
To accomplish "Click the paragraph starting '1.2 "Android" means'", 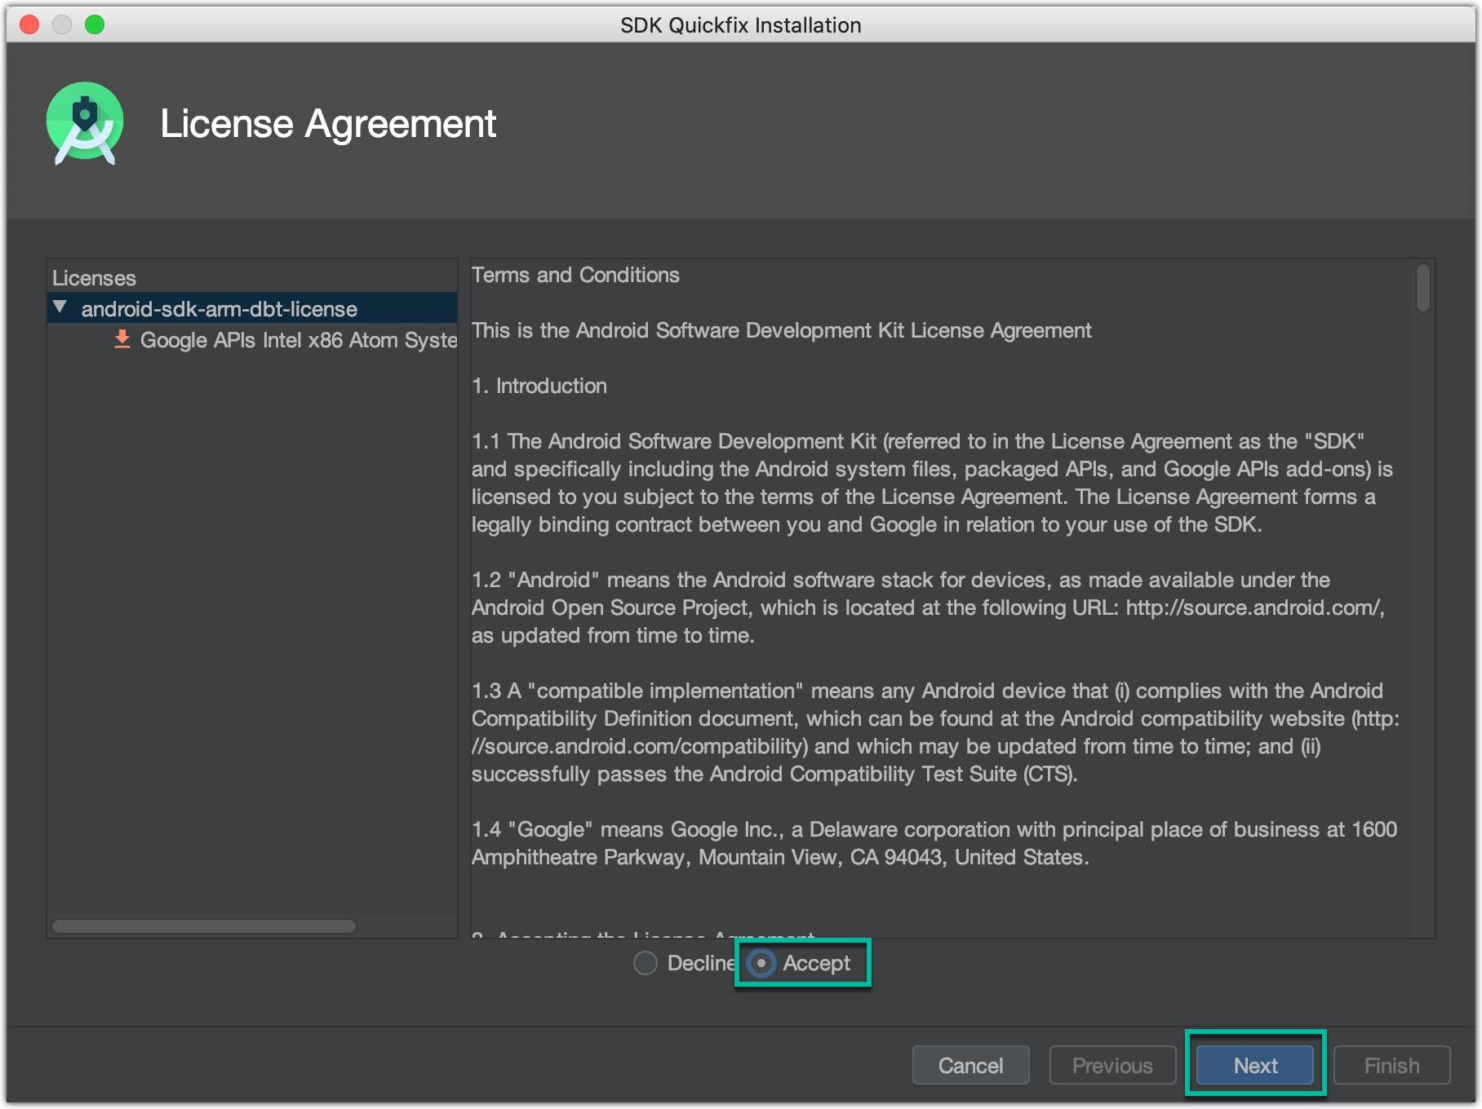I will [928, 608].
